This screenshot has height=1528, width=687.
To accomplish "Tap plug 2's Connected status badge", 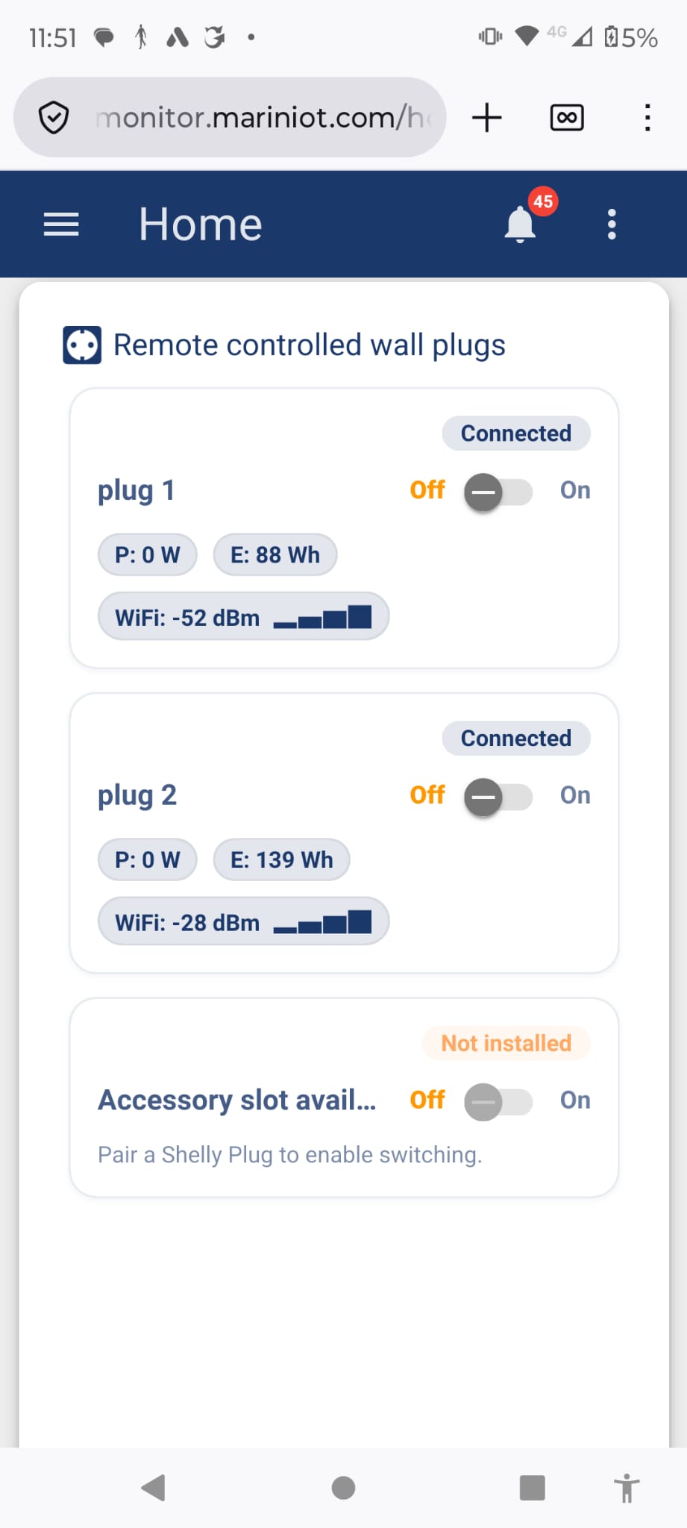I will pyautogui.click(x=515, y=739).
